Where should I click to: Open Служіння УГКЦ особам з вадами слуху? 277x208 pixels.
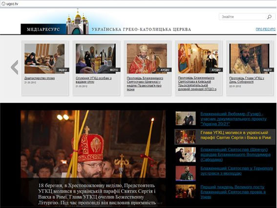tap(94, 80)
